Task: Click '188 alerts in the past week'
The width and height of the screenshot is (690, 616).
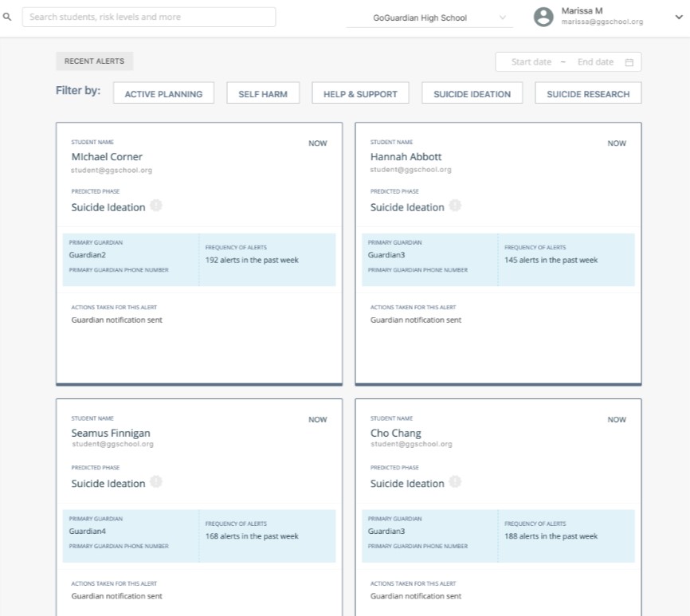Action: [551, 536]
